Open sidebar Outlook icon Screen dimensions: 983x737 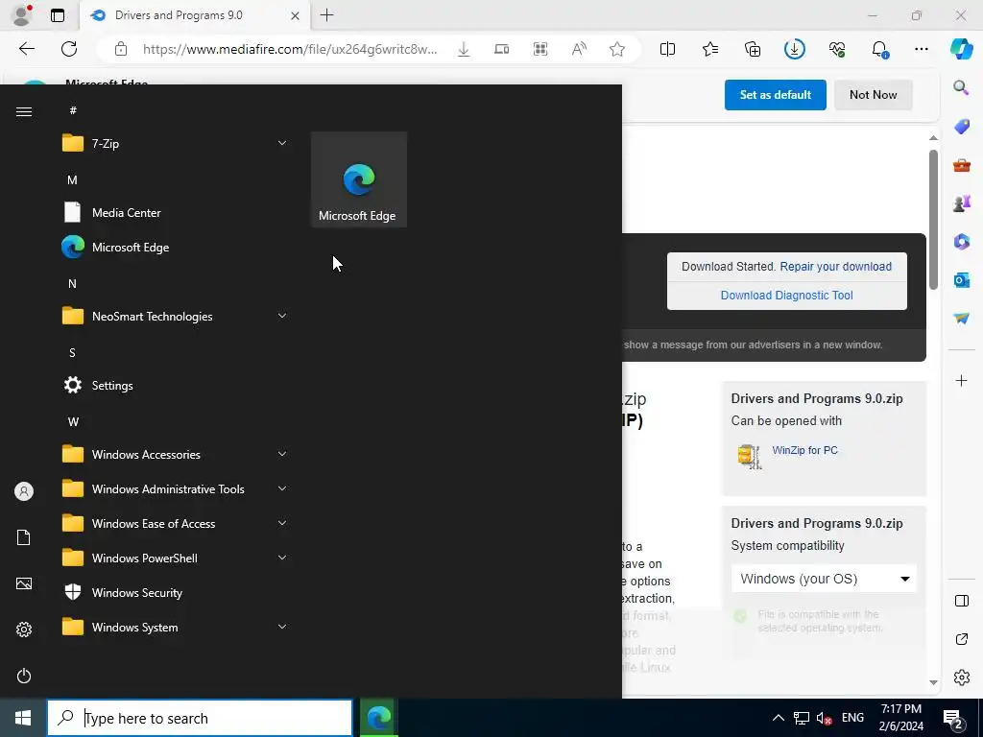click(961, 279)
